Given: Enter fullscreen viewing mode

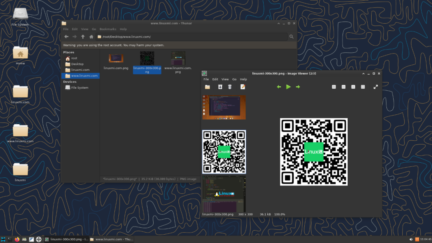Looking at the screenshot, I should click(x=376, y=87).
